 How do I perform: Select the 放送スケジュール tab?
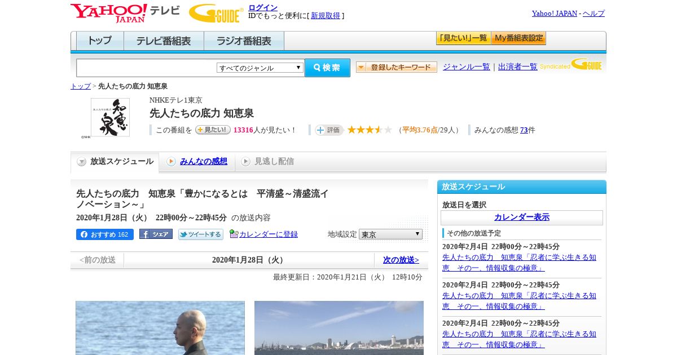point(115,162)
